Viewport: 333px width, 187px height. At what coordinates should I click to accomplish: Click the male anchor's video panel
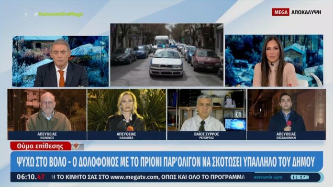(61, 61)
